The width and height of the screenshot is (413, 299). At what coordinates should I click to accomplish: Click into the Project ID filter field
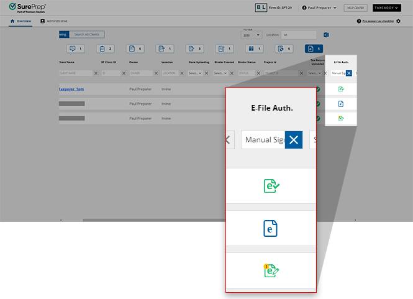[x=281, y=73]
